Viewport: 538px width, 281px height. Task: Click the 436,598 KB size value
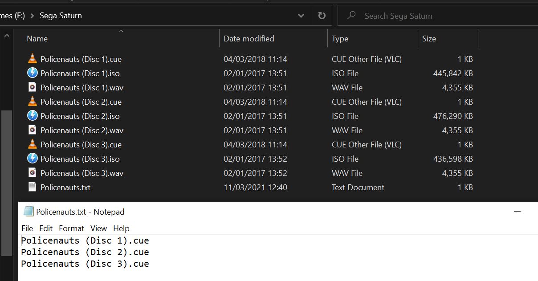453,159
